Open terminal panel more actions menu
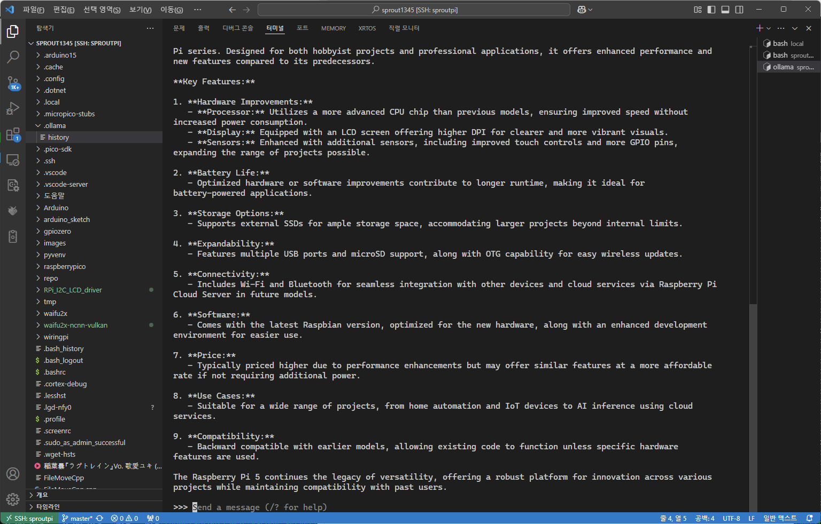821x524 pixels. tap(781, 28)
